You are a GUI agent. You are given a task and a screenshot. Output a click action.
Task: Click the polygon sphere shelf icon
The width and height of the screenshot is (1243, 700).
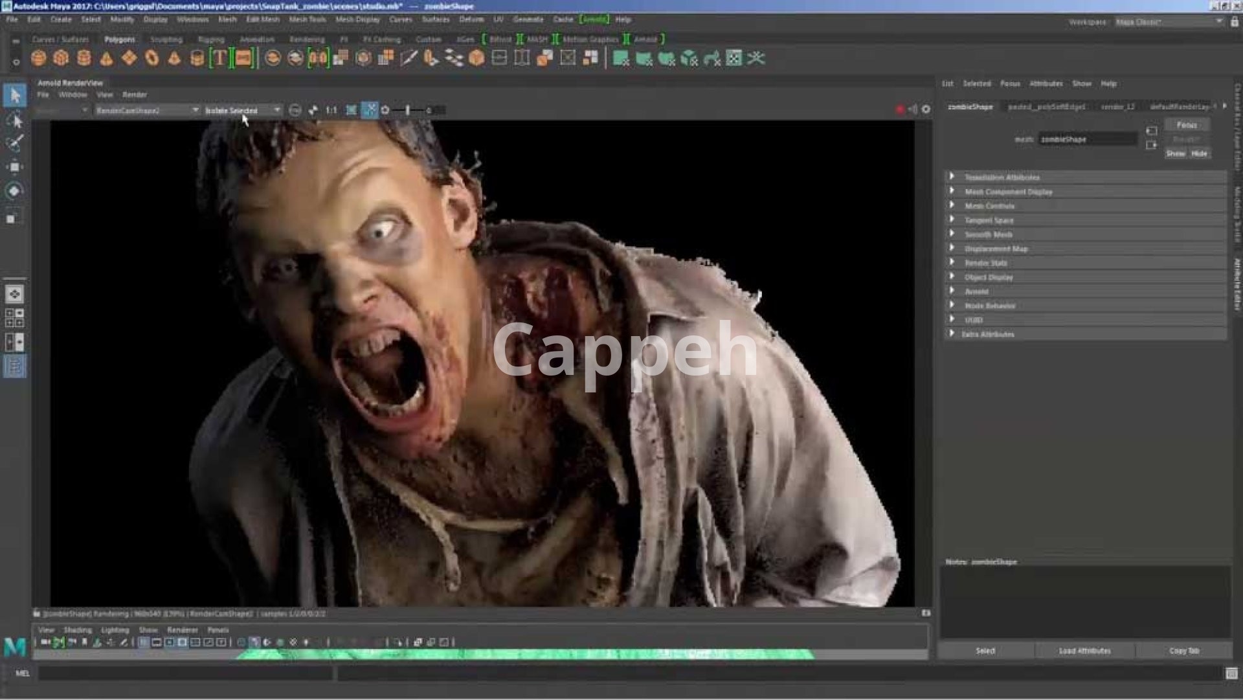pos(38,58)
